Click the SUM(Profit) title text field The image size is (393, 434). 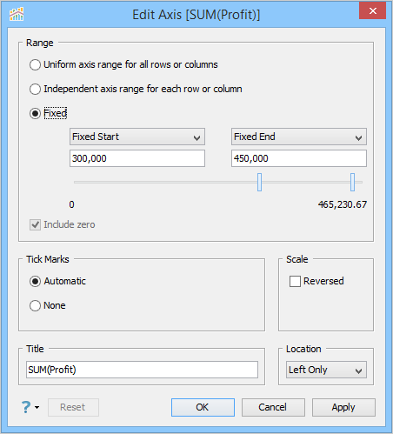pyautogui.click(x=142, y=370)
